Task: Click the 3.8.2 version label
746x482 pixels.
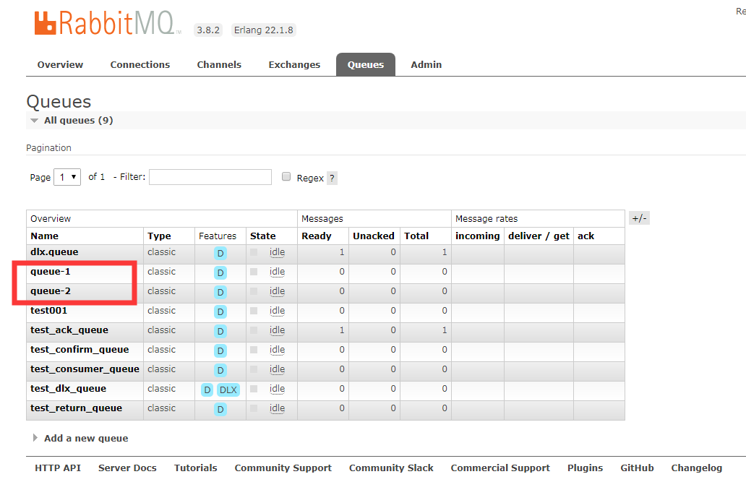Action: click(x=208, y=30)
